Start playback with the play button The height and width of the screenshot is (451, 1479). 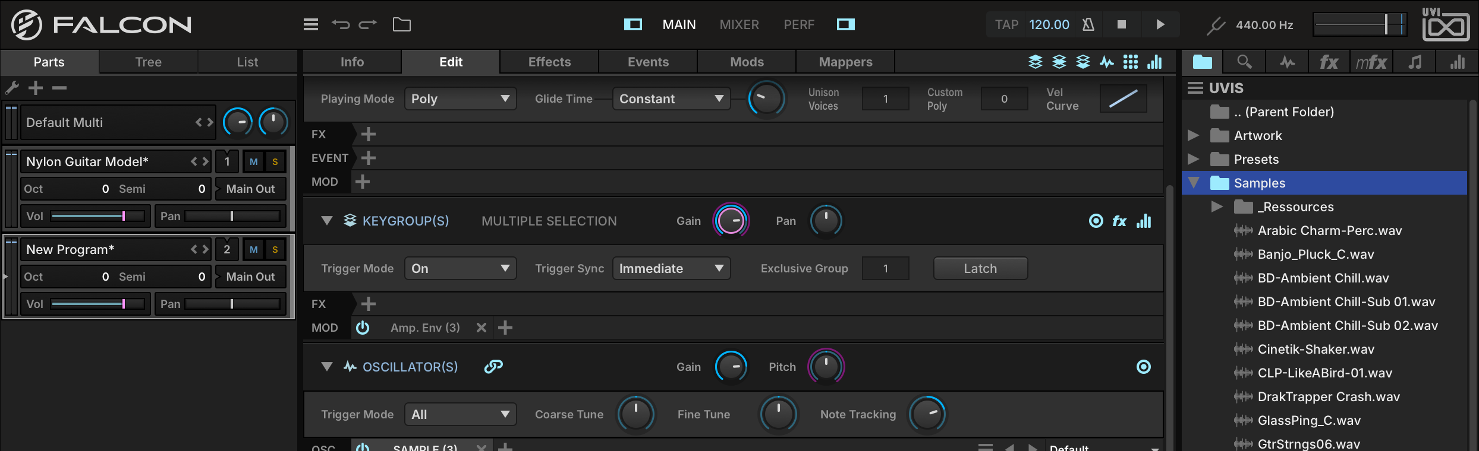tap(1160, 24)
